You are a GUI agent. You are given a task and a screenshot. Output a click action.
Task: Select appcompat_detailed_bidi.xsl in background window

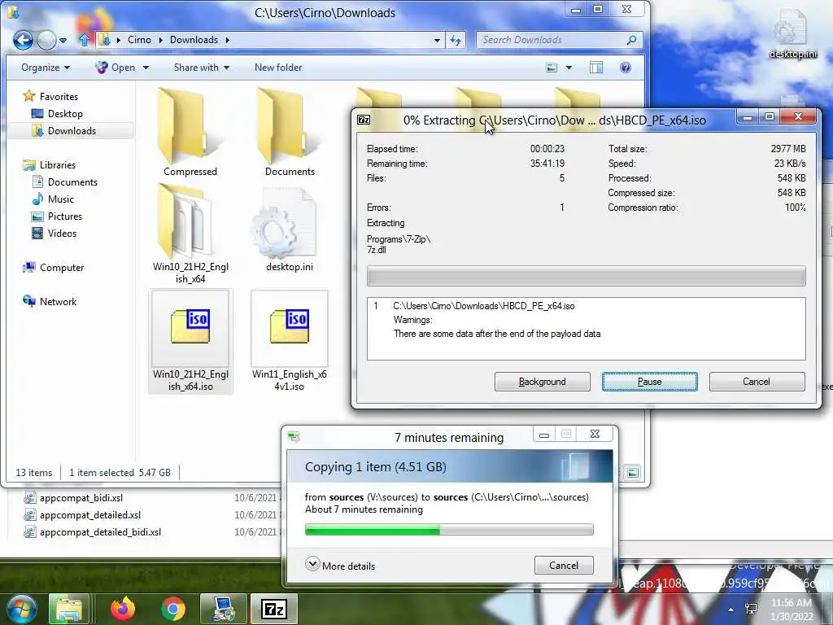(93, 532)
